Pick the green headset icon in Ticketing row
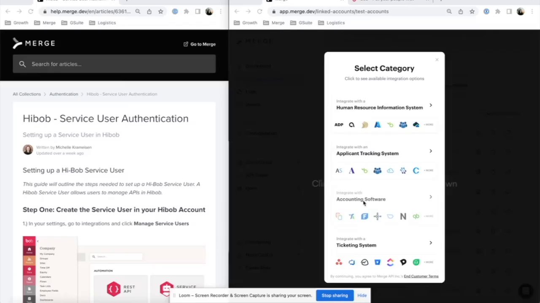540x303 pixels. click(x=416, y=262)
